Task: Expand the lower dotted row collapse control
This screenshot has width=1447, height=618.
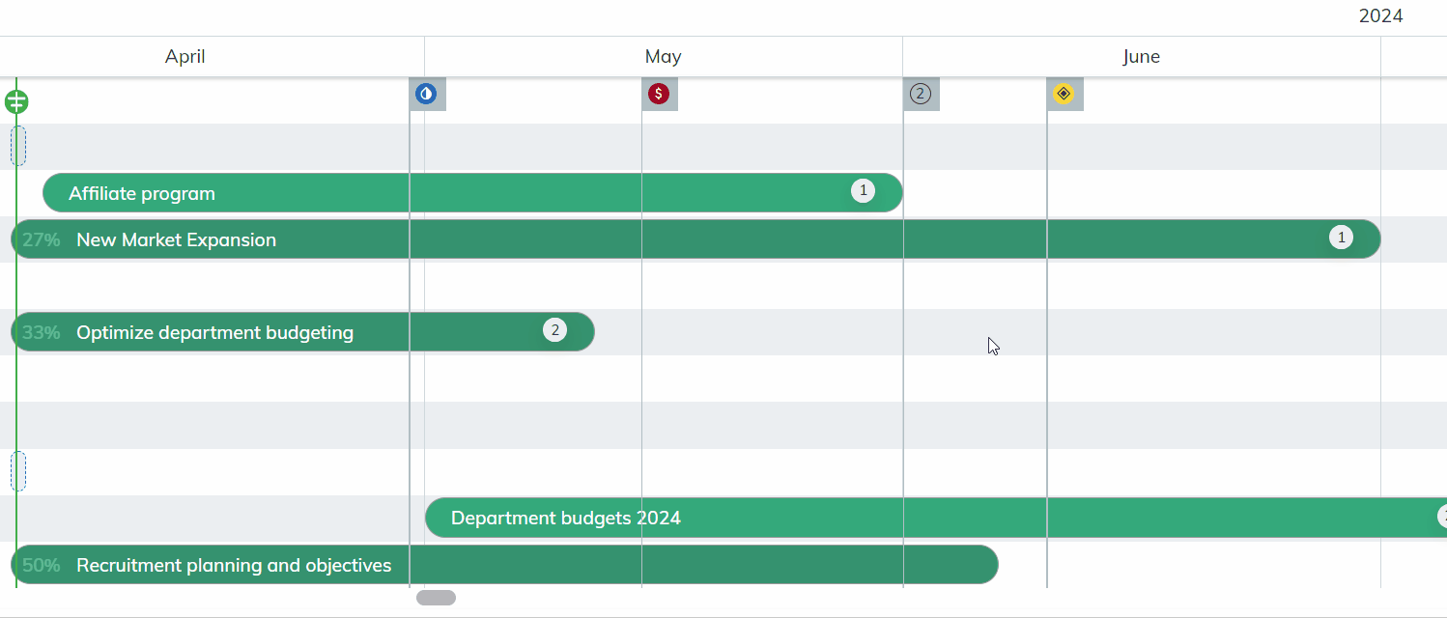Action: tap(17, 471)
